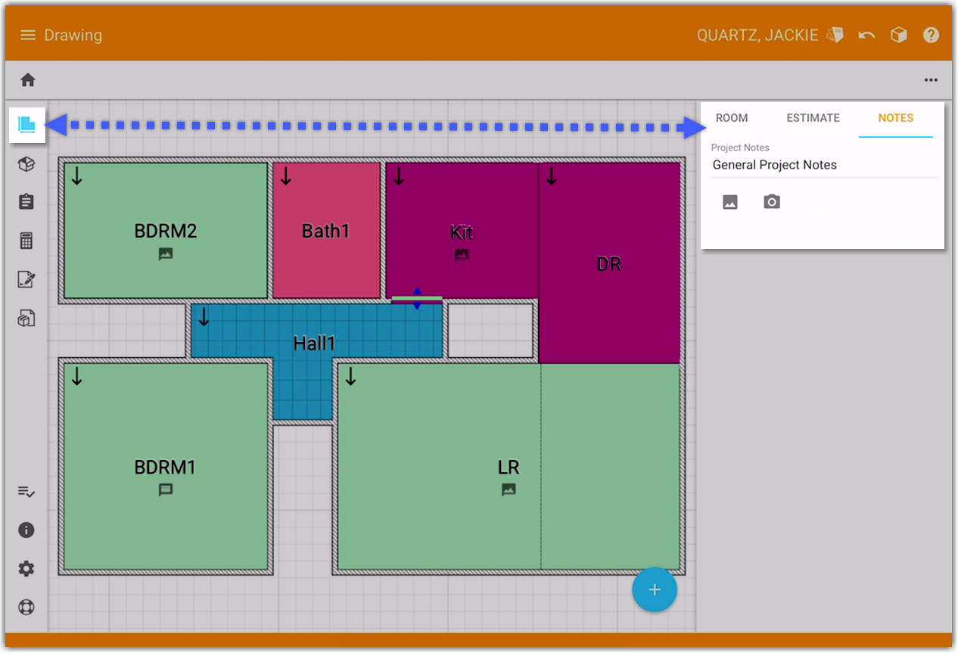The height and width of the screenshot is (653, 958).
Task: Click the General Project Notes field
Action: (x=825, y=165)
